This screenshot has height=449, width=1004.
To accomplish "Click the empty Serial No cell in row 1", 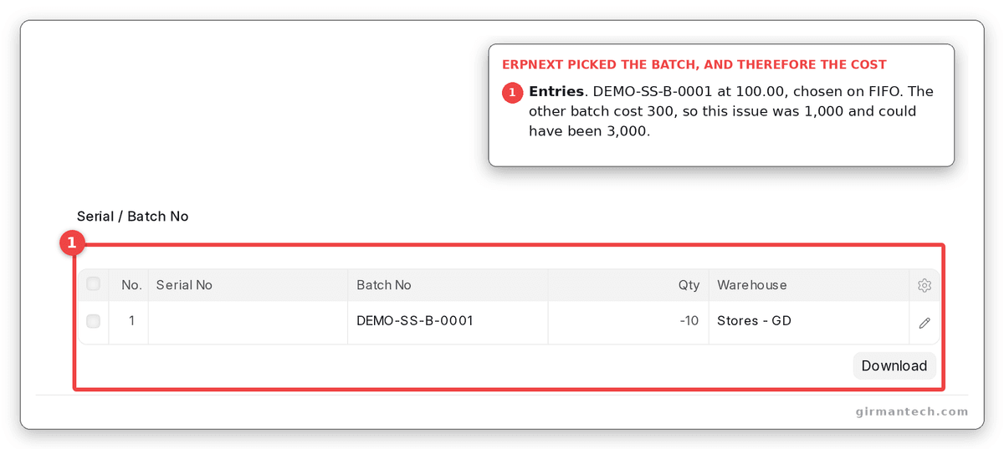I will pyautogui.click(x=248, y=322).
